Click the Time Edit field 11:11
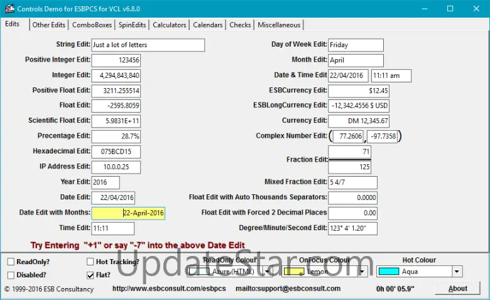 tap(113, 228)
